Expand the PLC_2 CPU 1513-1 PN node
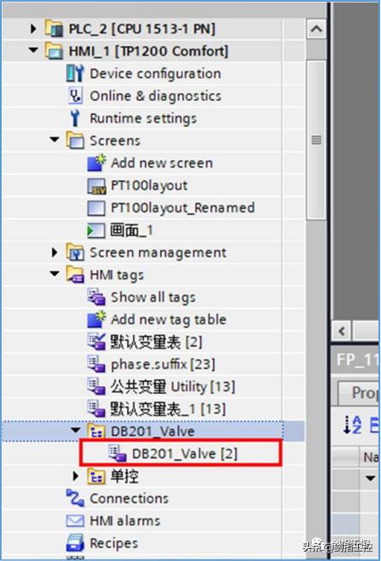Image resolution: width=381 pixels, height=561 pixels. point(33,28)
